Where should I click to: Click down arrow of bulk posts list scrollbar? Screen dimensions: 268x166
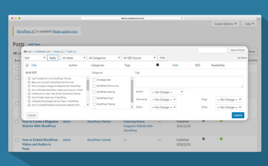[x=88, y=105]
